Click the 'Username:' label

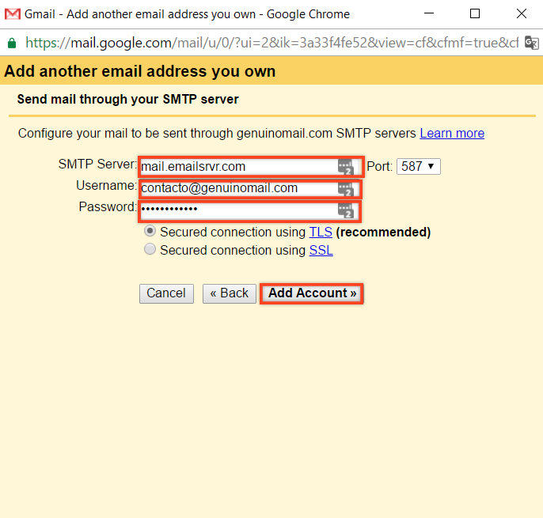[x=106, y=186]
